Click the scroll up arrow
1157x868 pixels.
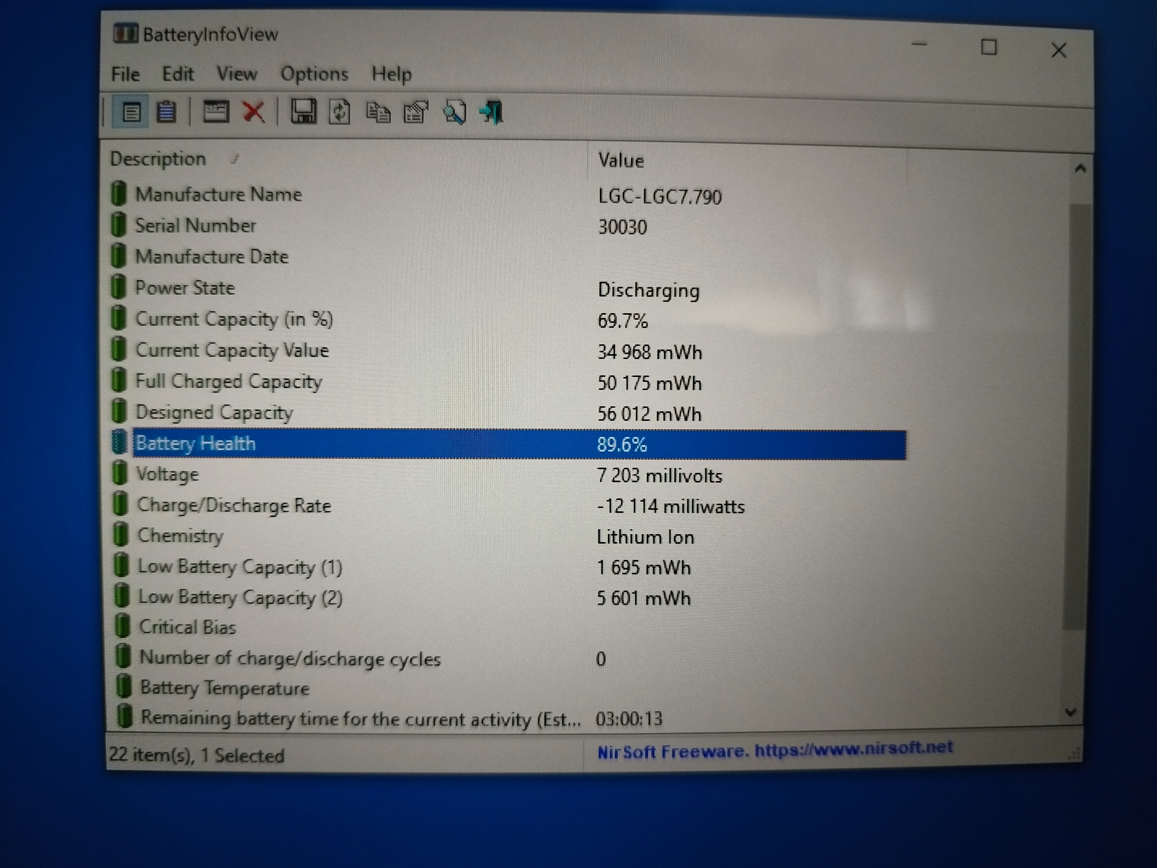1079,168
